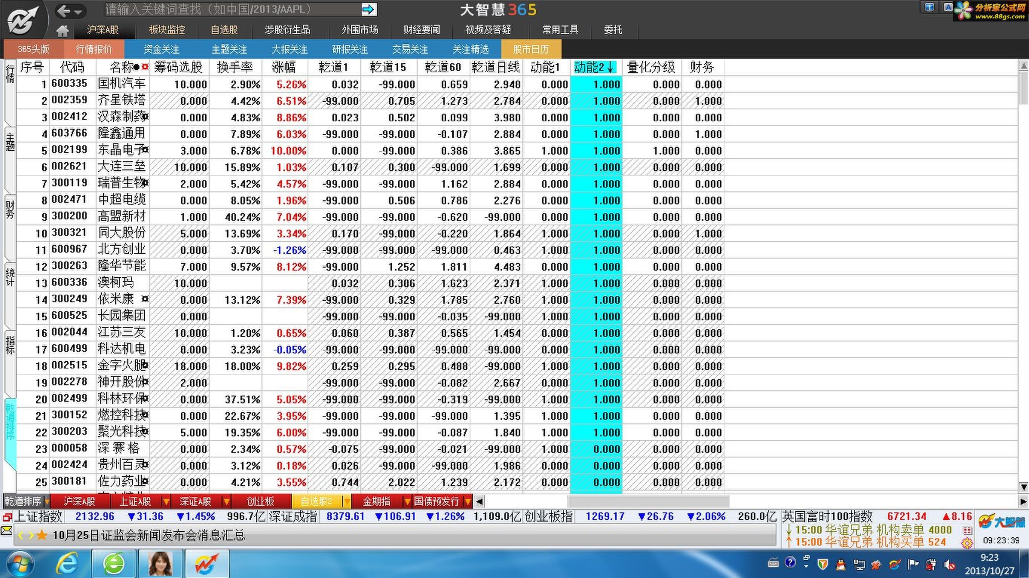
Task: Click the red marker icon beside 名称 header
Action: pos(145,67)
